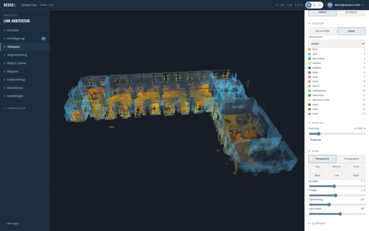369x231 pixels.
Task: Click the desk lamp colour swatch
Action: (x=310, y=95)
